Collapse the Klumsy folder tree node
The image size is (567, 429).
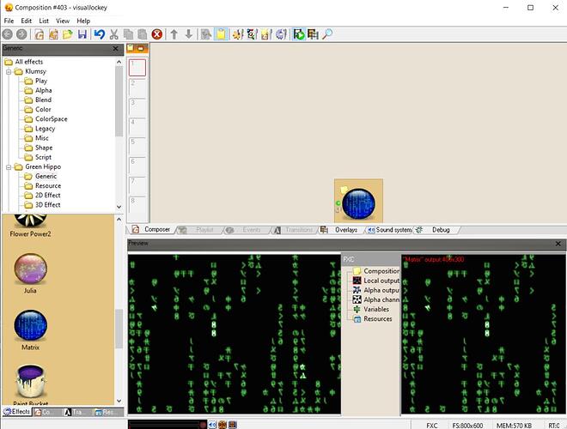coord(9,71)
